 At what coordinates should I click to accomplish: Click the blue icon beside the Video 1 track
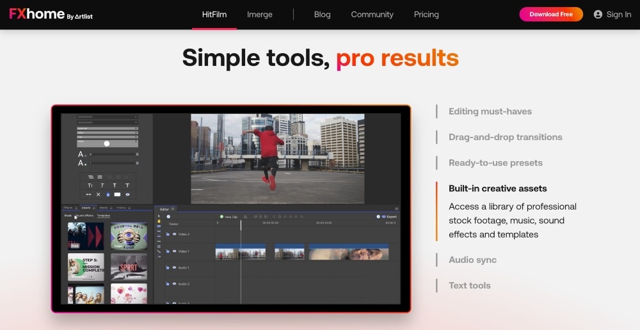pos(168,251)
